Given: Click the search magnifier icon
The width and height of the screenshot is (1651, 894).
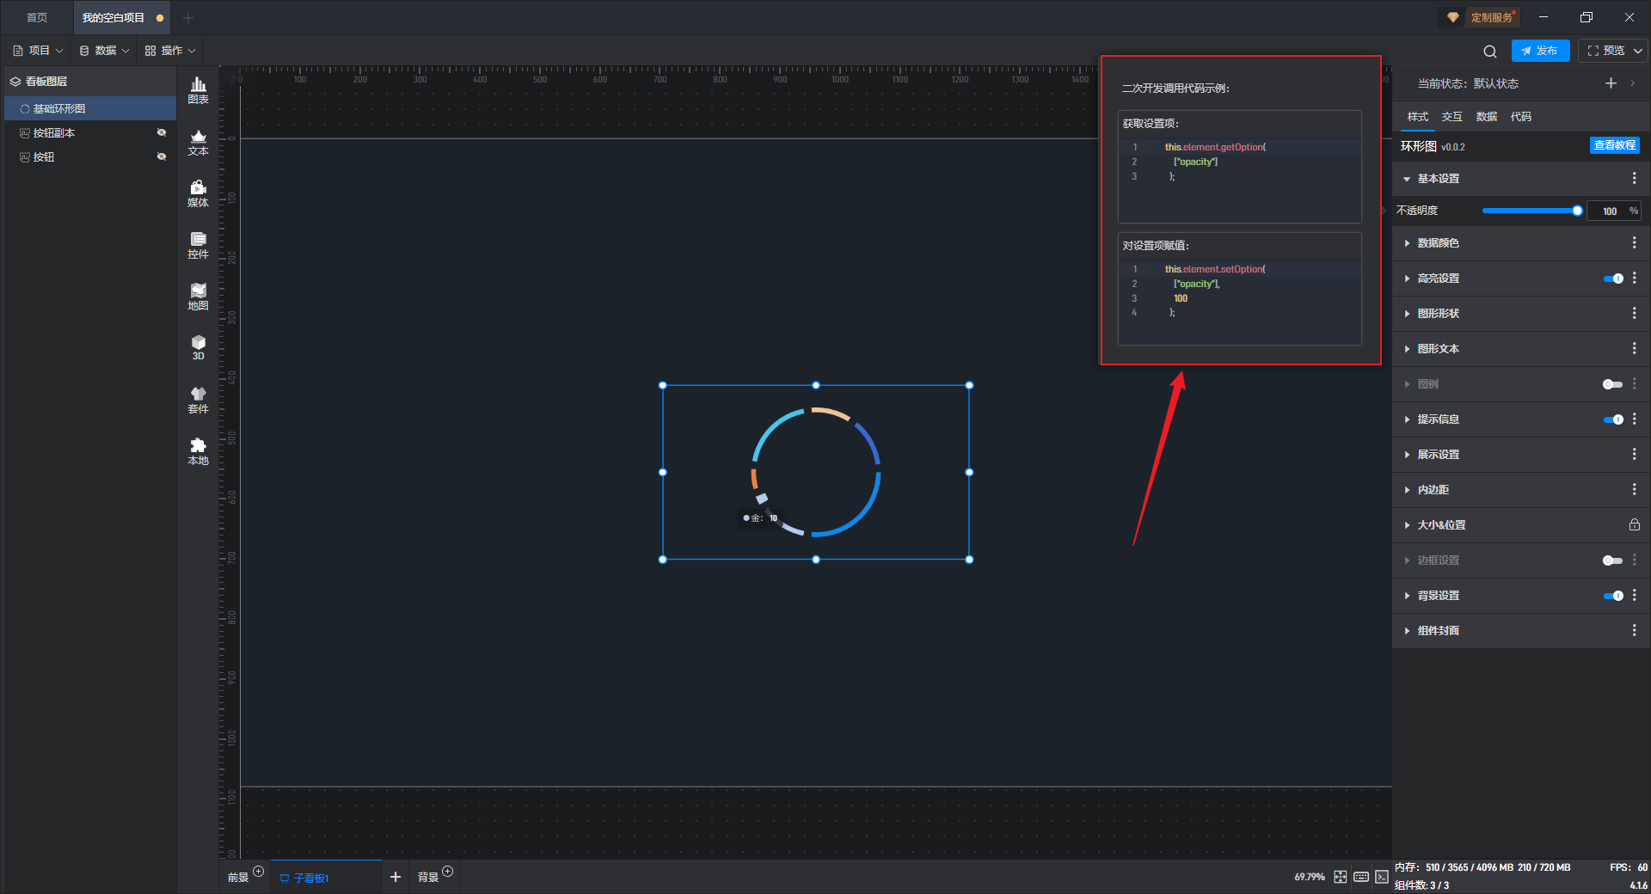Looking at the screenshot, I should pyautogui.click(x=1489, y=51).
